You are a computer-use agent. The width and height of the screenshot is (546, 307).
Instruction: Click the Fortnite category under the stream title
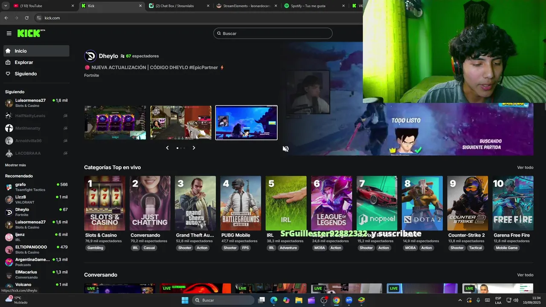coord(91,75)
